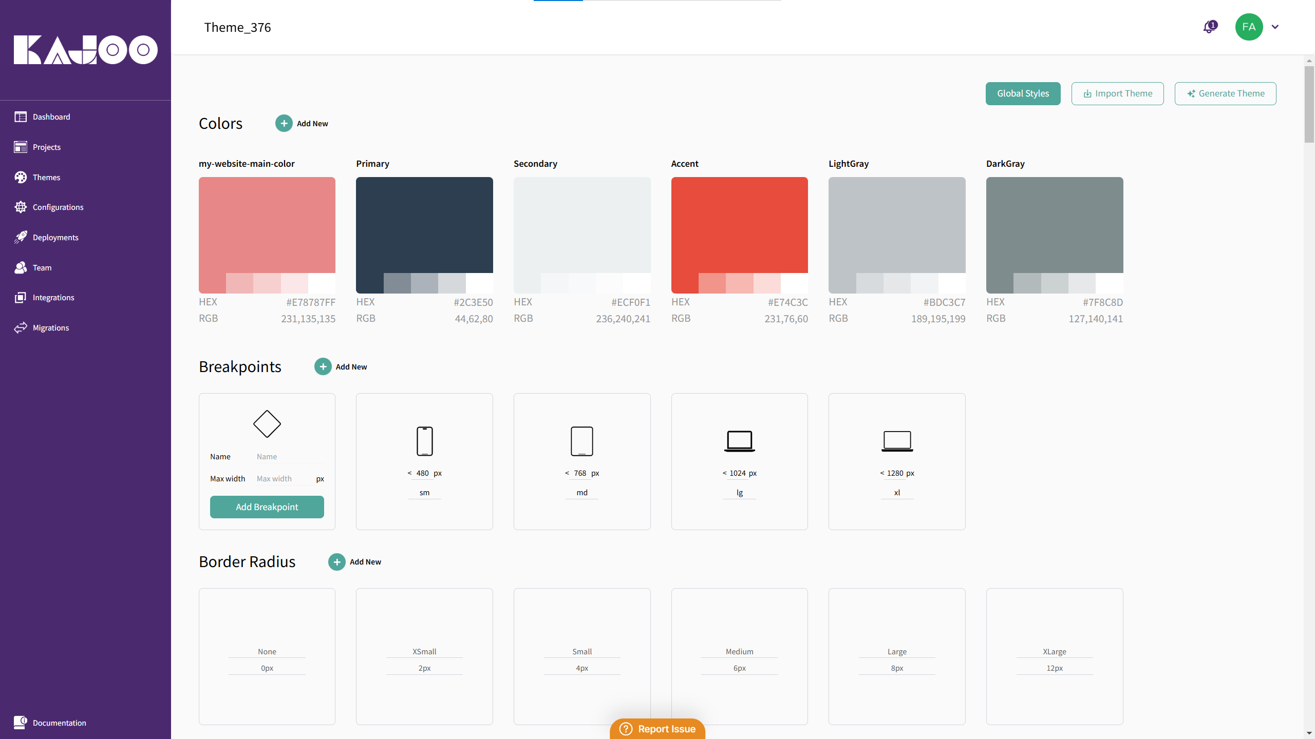Click the Themes palette icon
Viewport: 1315px width, 739px height.
point(21,177)
